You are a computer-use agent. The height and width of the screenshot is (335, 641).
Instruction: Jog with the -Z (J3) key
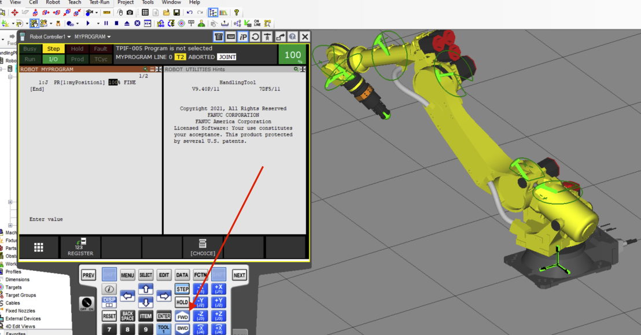point(200,316)
